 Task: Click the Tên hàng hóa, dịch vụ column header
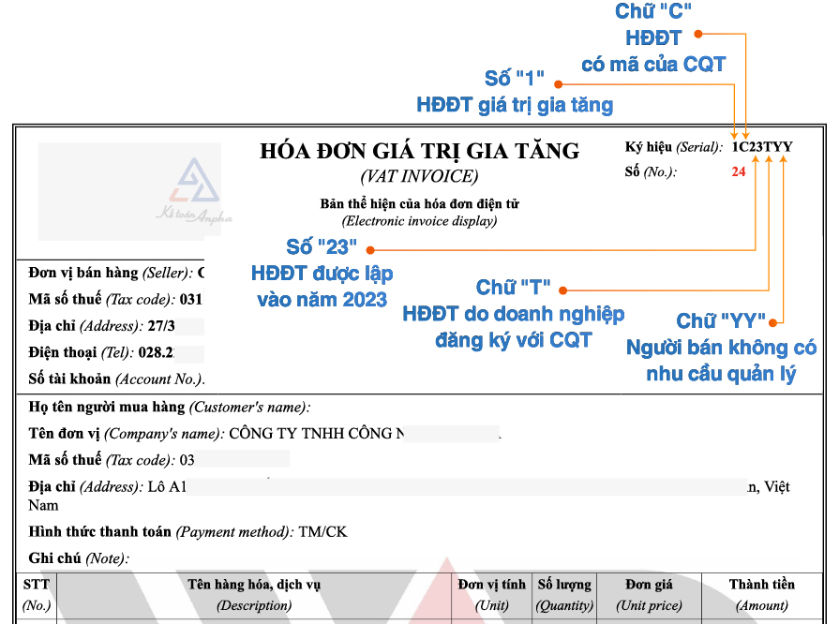(254, 595)
